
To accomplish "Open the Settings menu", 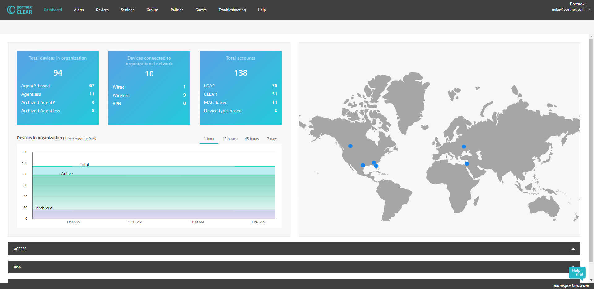I will (127, 10).
